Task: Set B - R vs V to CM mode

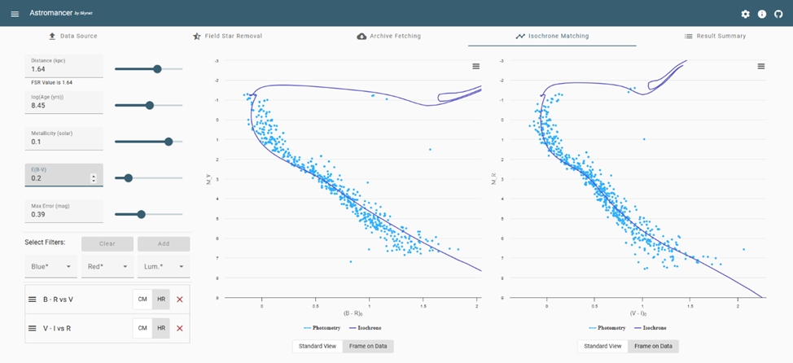Action: pyautogui.click(x=142, y=300)
